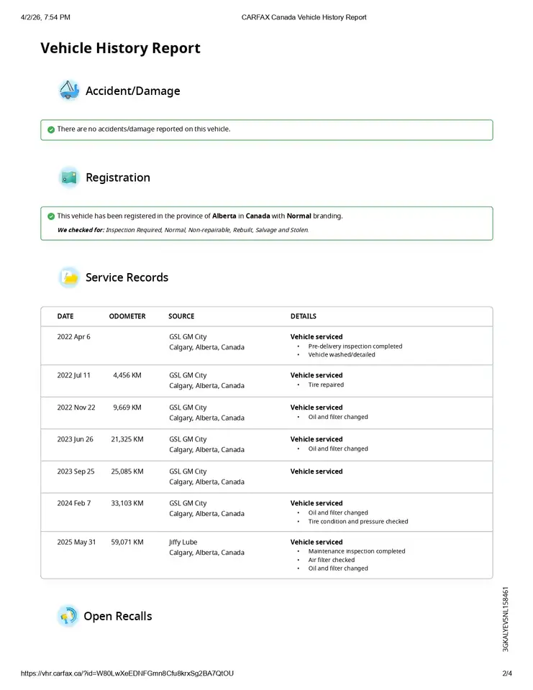Click the 2025 May 31 date cell
This screenshot has width=533, height=690.
pyautogui.click(x=76, y=542)
